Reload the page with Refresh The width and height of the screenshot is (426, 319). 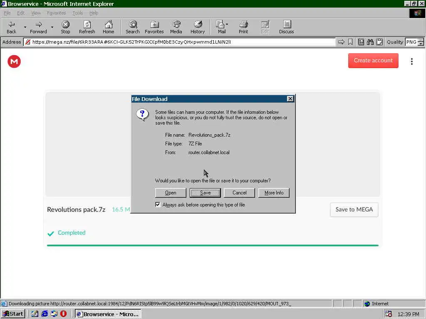(87, 27)
